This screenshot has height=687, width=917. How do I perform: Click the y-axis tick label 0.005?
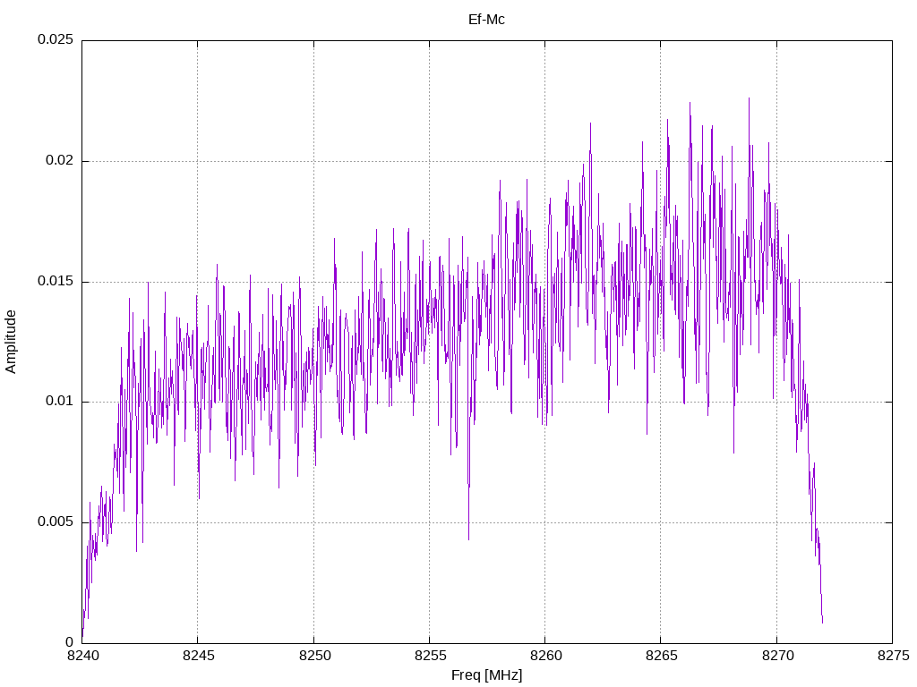(56, 522)
